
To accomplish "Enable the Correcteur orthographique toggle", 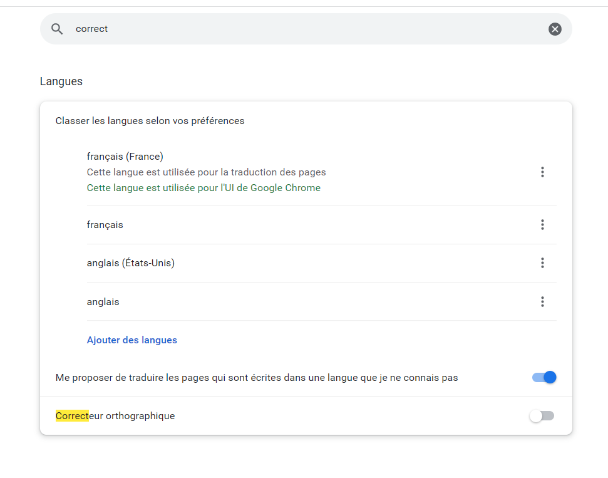I will coord(542,416).
